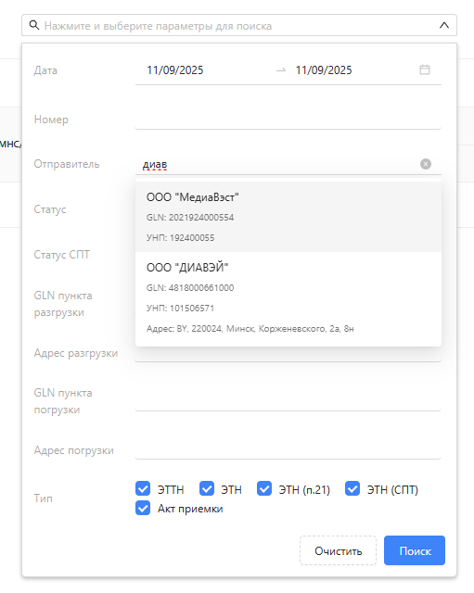Choose ООО "ДИАВЭЙ" suggestion
Viewport: 474px width, 593px height.
pyautogui.click(x=288, y=297)
